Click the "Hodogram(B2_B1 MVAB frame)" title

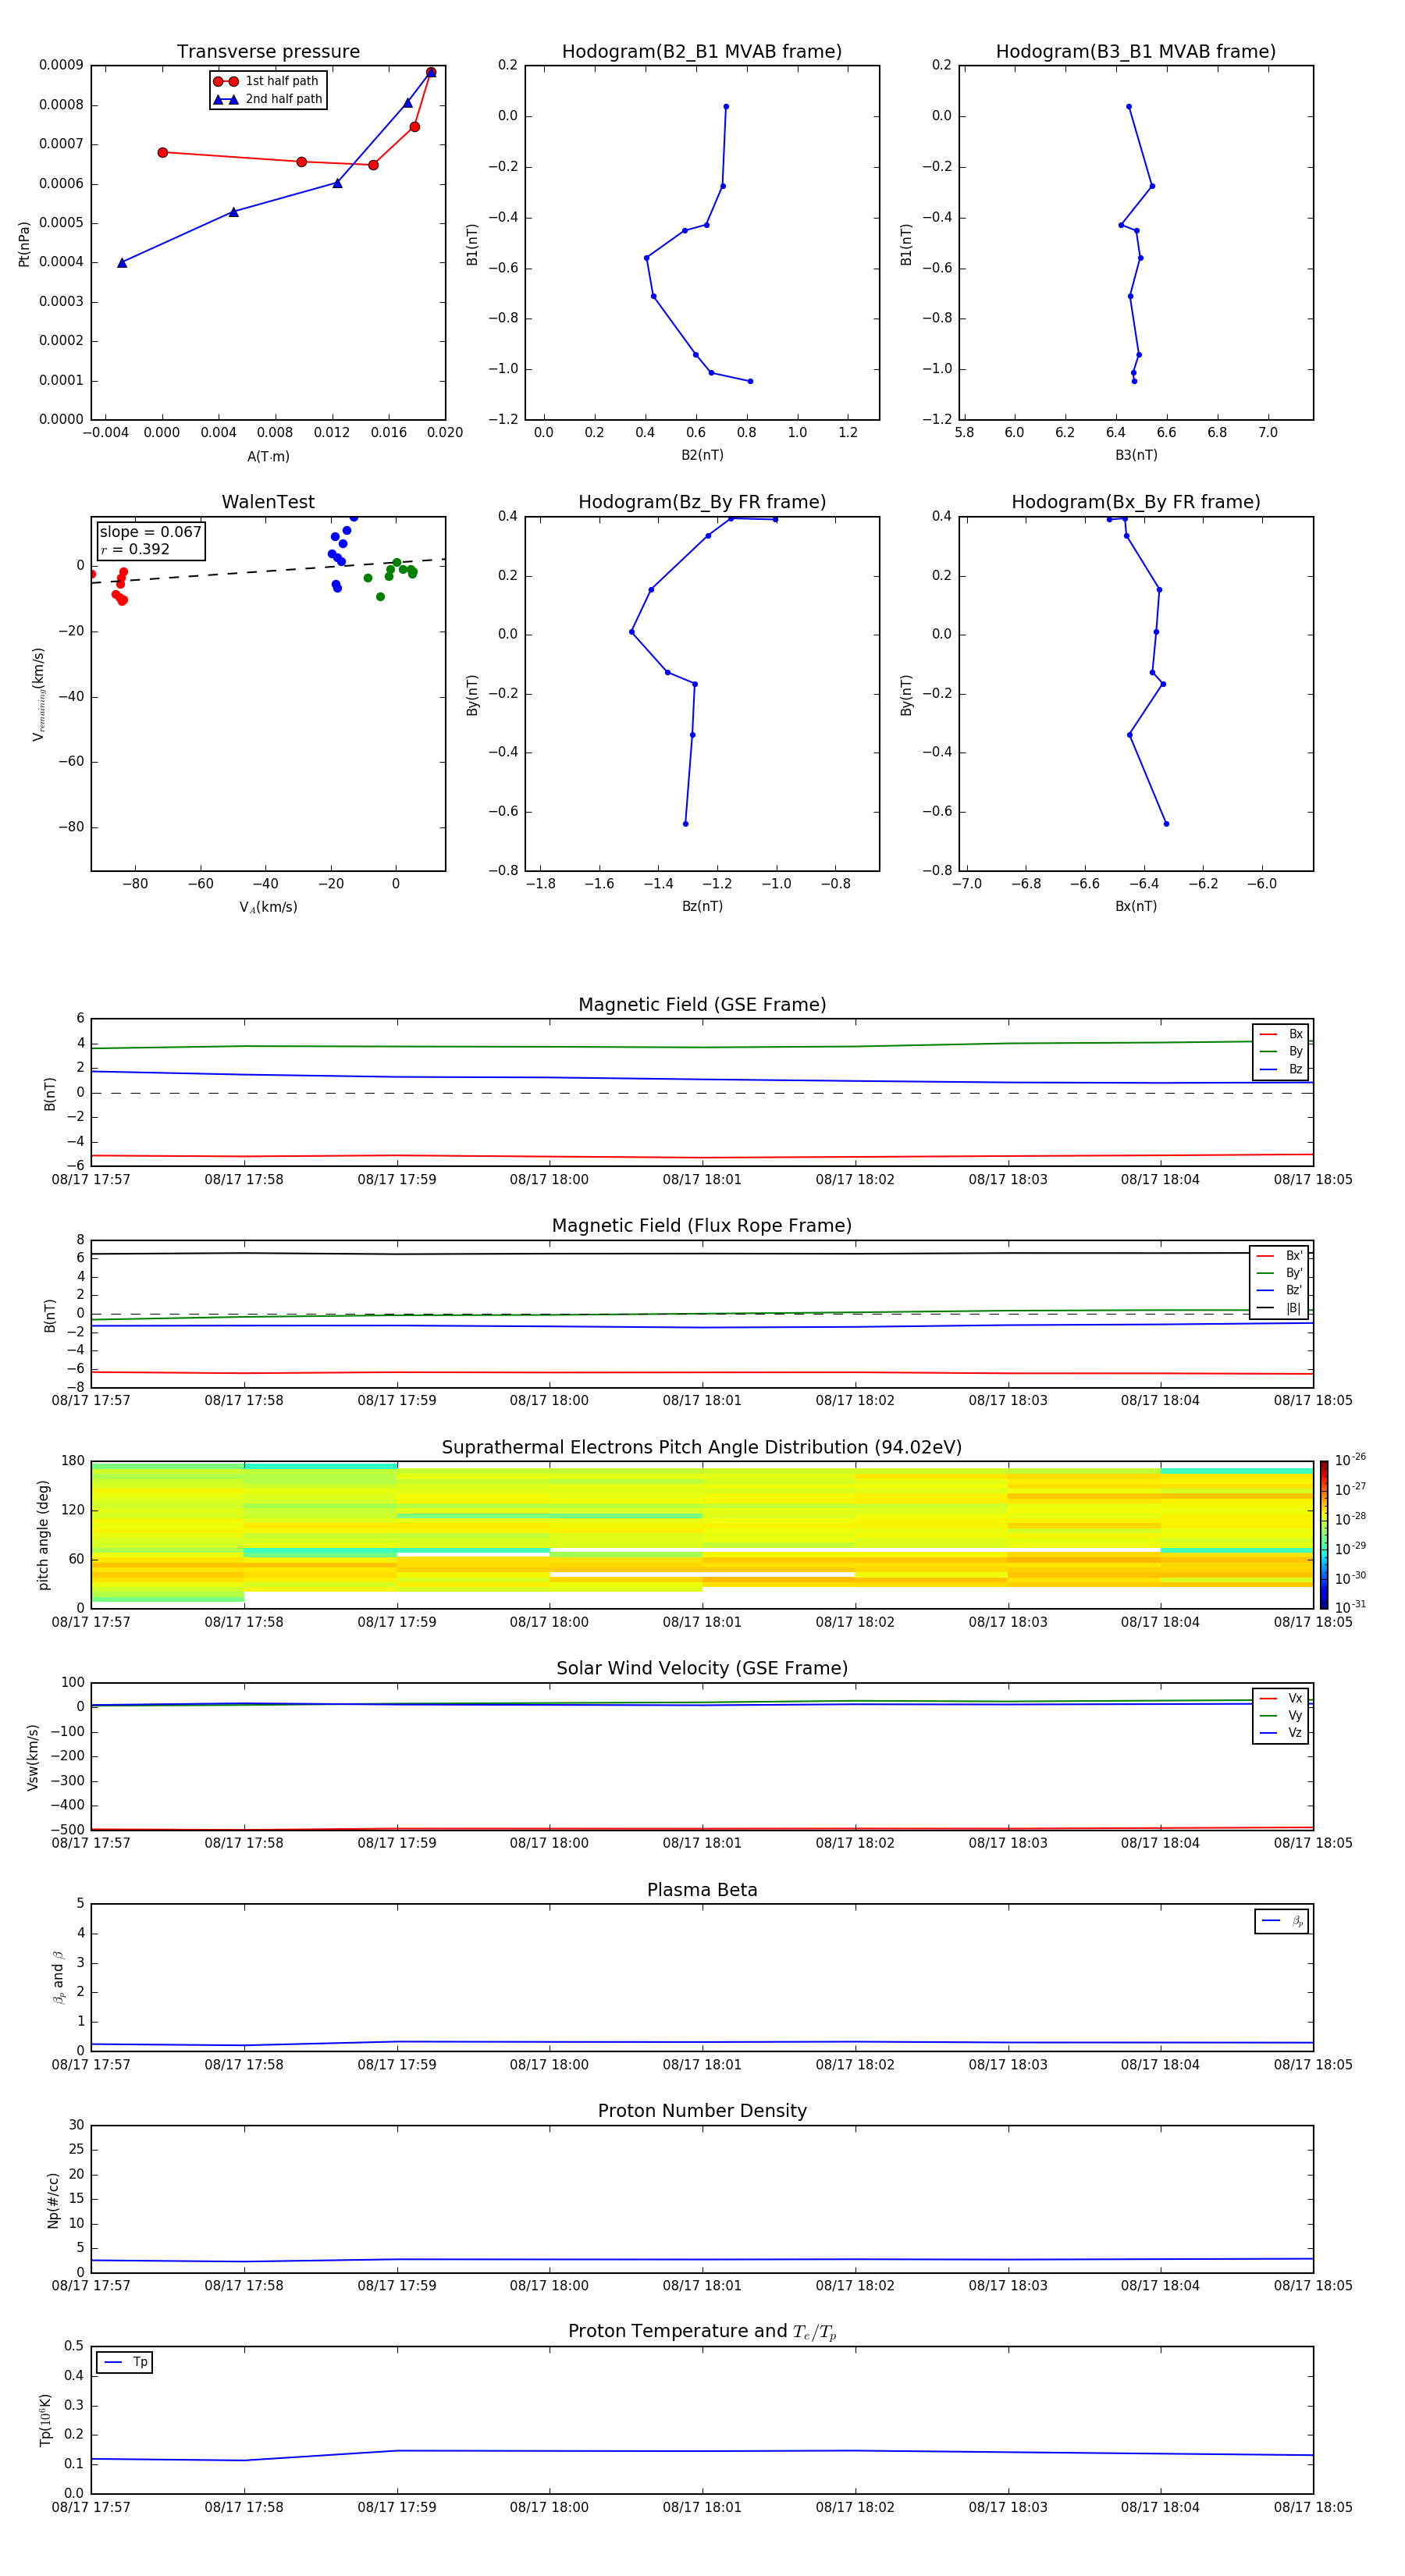point(702,52)
